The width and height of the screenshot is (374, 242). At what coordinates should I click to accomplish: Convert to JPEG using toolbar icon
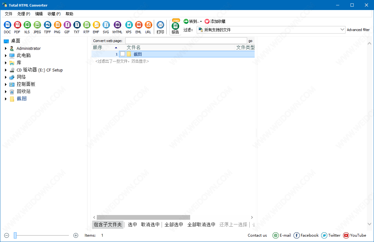pyautogui.click(x=37, y=25)
